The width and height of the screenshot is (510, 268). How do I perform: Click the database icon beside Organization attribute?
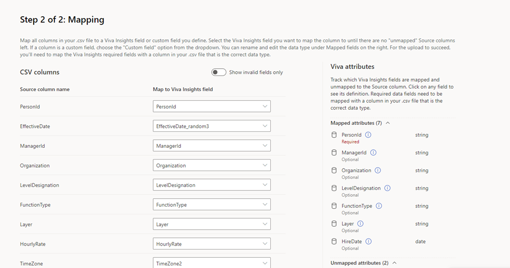(x=334, y=170)
